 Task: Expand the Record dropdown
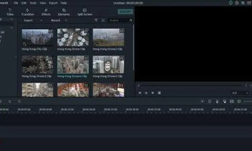(59, 20)
